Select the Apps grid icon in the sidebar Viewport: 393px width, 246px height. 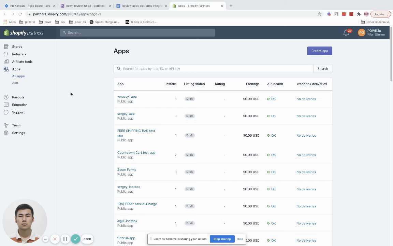(6, 69)
